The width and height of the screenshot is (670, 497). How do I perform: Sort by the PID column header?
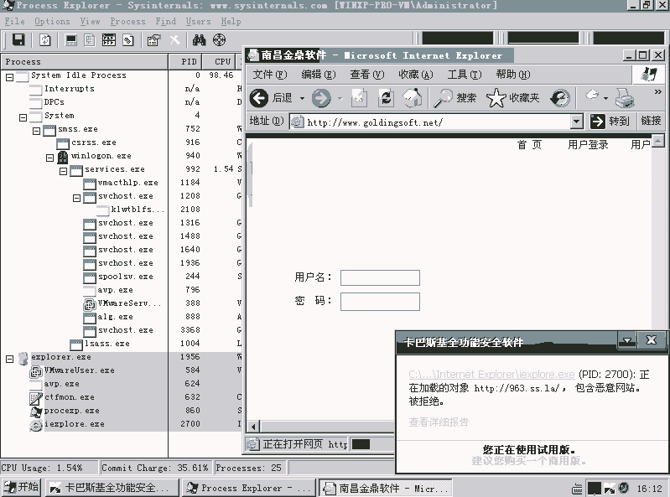[x=185, y=61]
